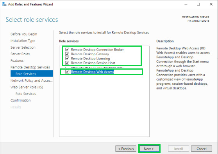Uncheck Remote Desktop Session Host
Screen dimensions: 218x154
[x=67, y=63]
